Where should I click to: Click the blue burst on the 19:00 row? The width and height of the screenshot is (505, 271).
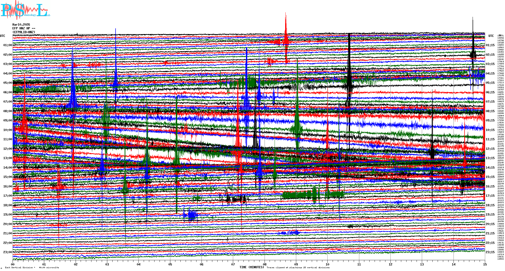click(192, 215)
